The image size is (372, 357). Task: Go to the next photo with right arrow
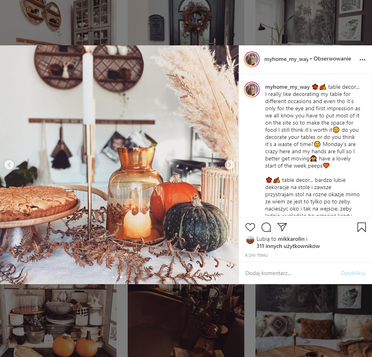230,165
